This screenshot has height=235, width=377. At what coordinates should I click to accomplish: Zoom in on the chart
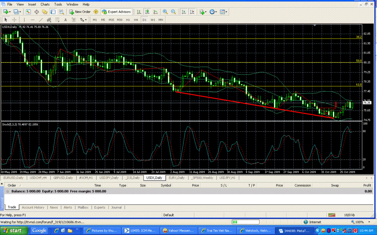(165, 11)
